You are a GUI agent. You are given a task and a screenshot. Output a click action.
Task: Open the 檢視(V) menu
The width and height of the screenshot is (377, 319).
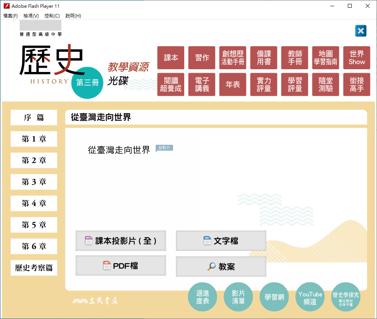pyautogui.click(x=31, y=16)
